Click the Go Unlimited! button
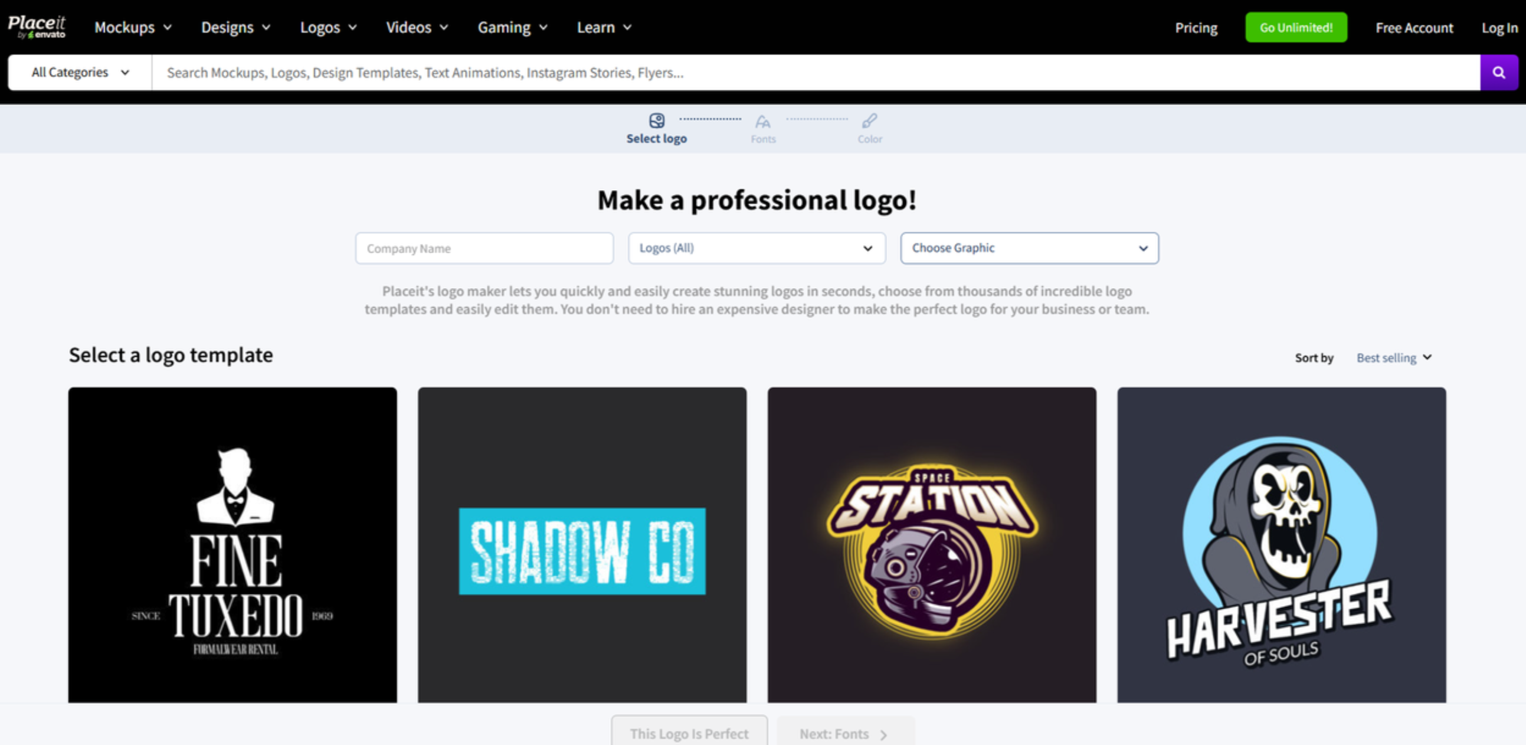Screen dimensions: 1526x745 1296,27
